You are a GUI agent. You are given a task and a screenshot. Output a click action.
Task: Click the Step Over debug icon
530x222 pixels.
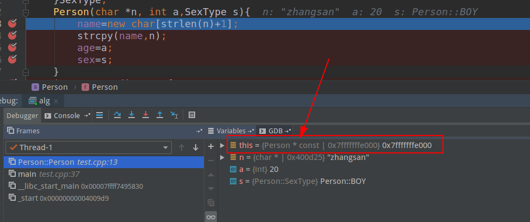tap(117, 115)
